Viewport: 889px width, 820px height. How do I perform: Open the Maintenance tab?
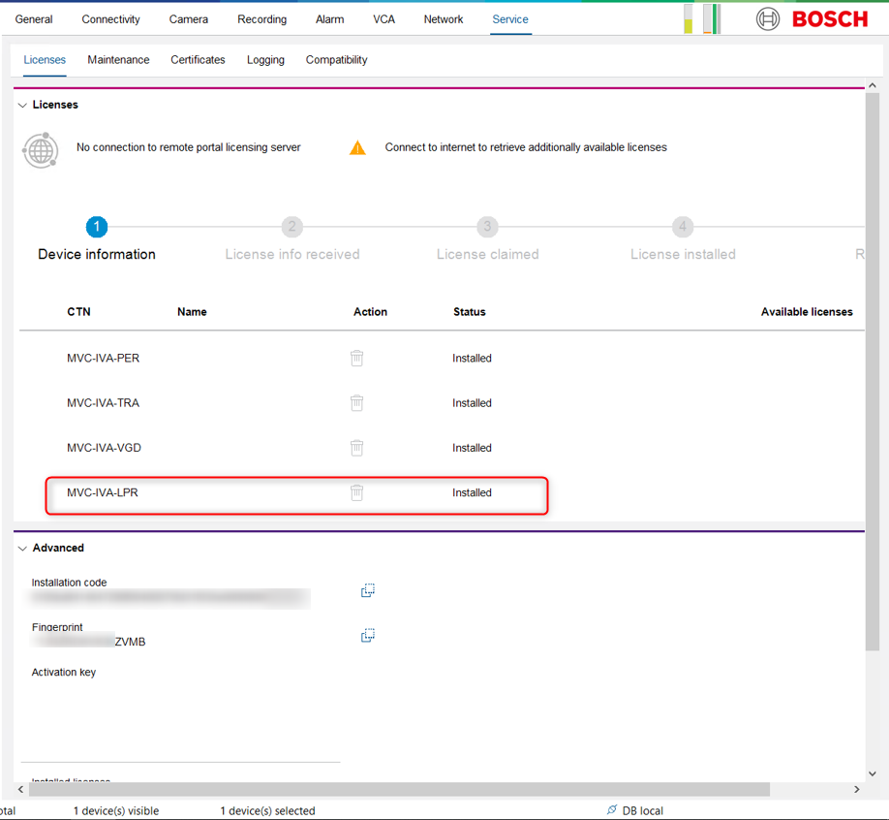pos(118,60)
